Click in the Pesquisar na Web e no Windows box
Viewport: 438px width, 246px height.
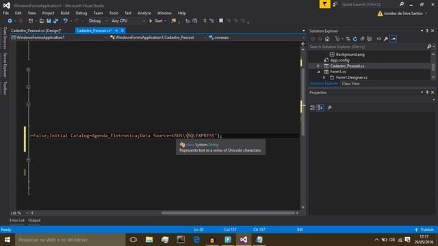70,240
